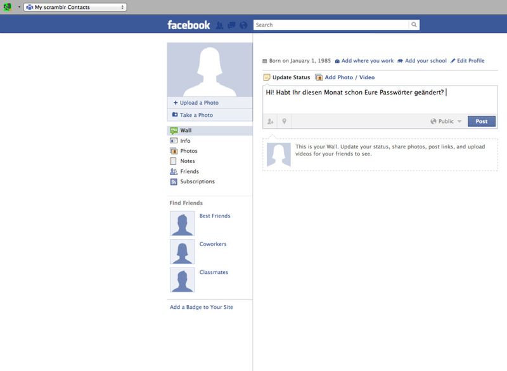Image resolution: width=507 pixels, height=371 pixels.
Task: Click the Classmates avatar thumbnail
Action: coord(183,280)
